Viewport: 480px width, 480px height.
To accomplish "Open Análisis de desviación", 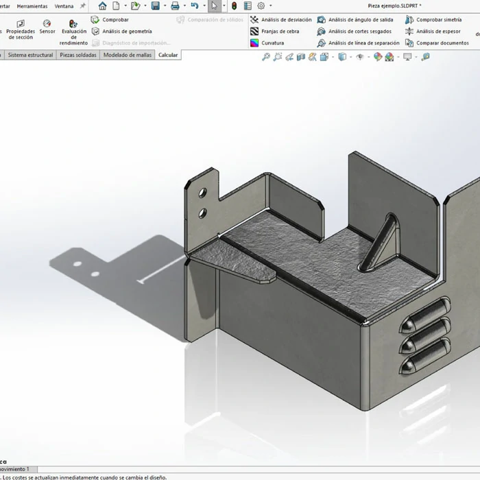I will point(281,20).
